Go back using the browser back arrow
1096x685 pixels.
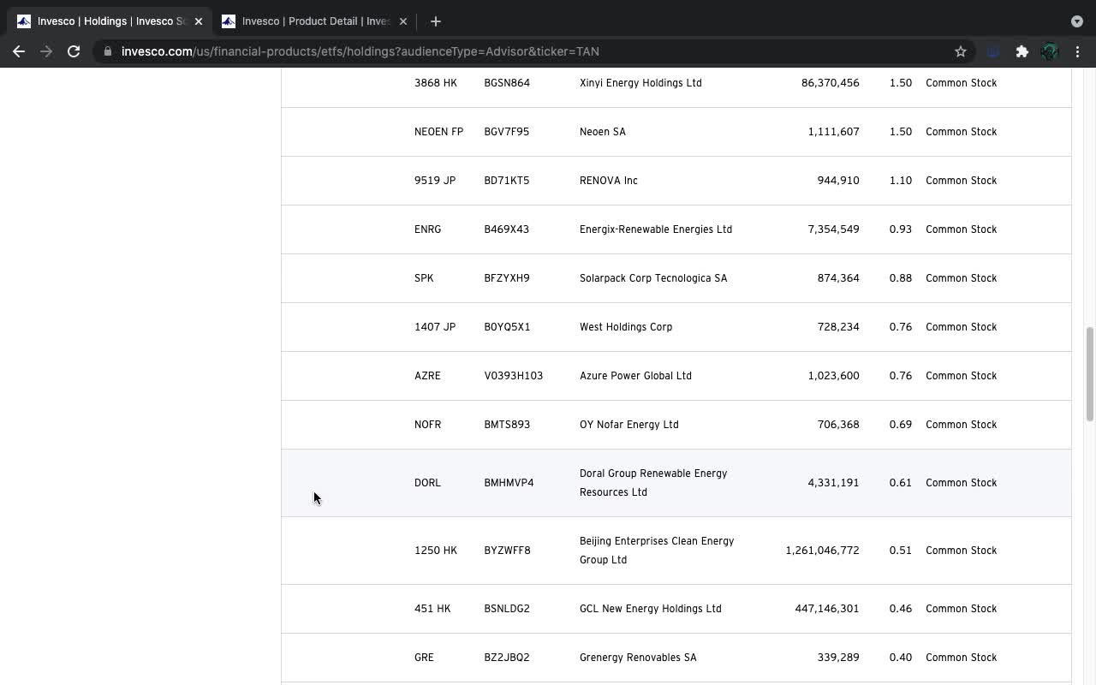point(19,51)
